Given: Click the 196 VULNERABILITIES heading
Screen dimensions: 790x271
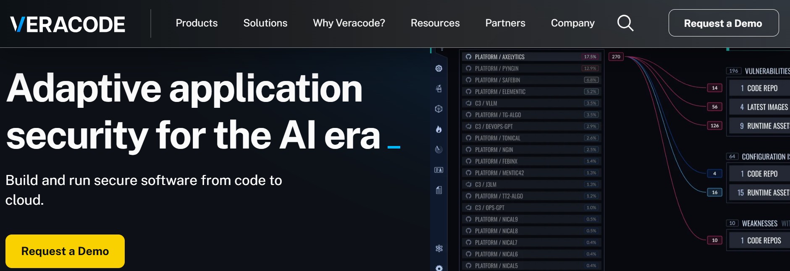Looking at the screenshot, I should coord(759,71).
